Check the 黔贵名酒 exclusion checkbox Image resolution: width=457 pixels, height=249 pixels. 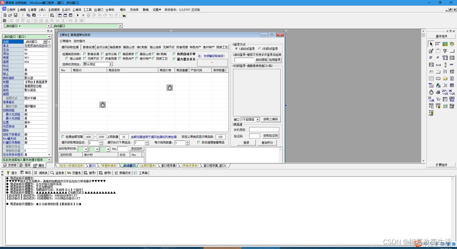coord(84,54)
